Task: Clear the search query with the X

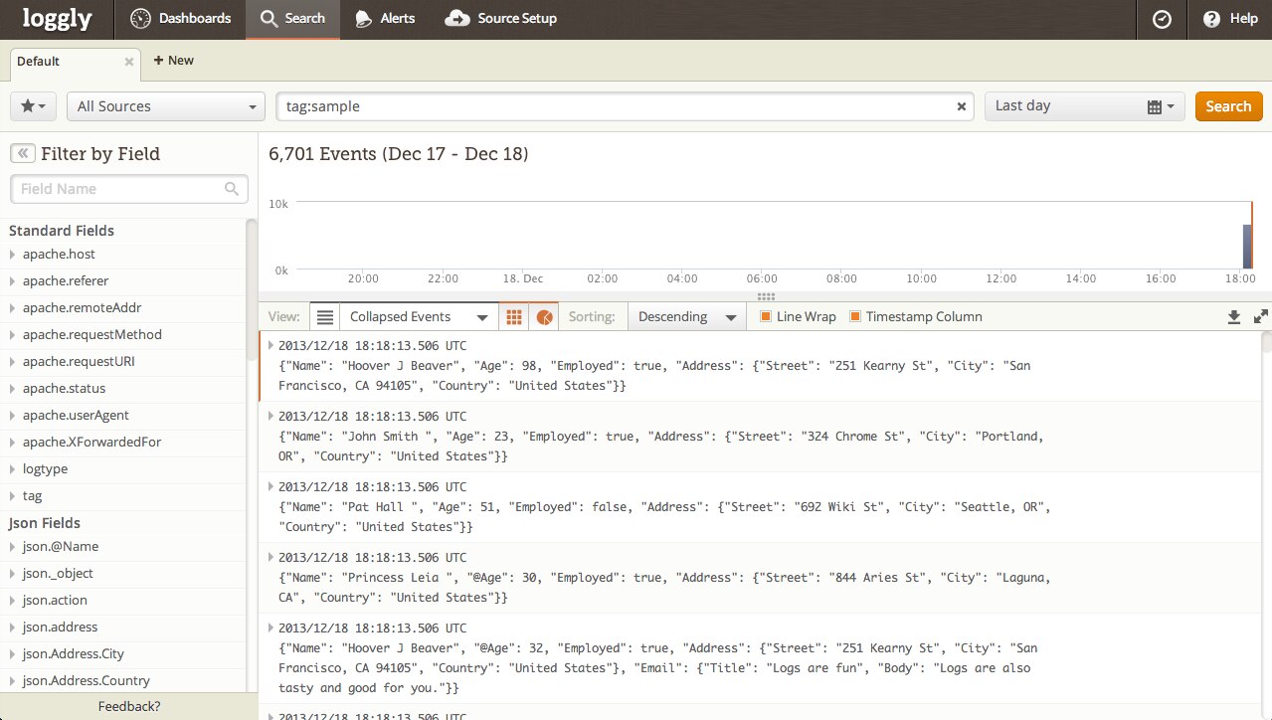Action: click(961, 106)
